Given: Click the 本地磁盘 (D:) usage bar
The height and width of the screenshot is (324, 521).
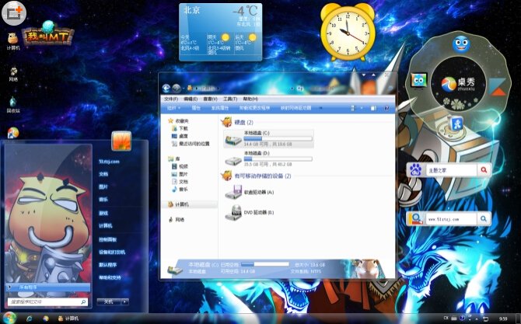Looking at the screenshot, I should 278,159.
